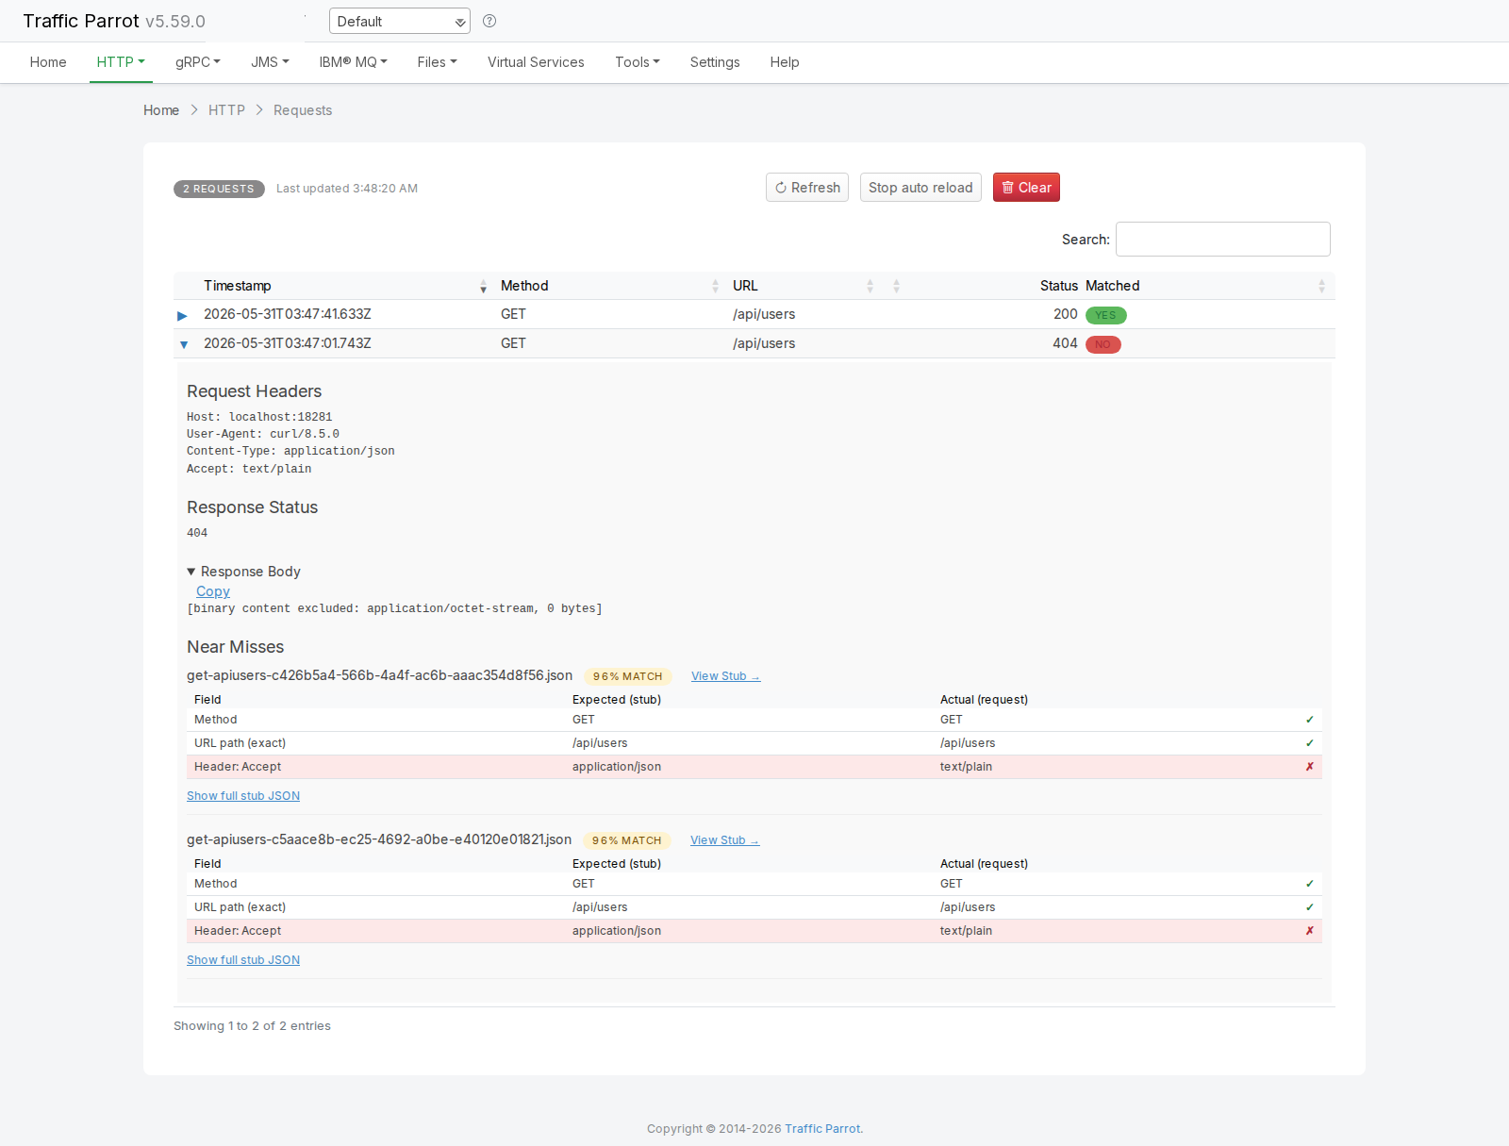Open the Default environment dropdown
The height and width of the screenshot is (1146, 1509).
point(400,21)
